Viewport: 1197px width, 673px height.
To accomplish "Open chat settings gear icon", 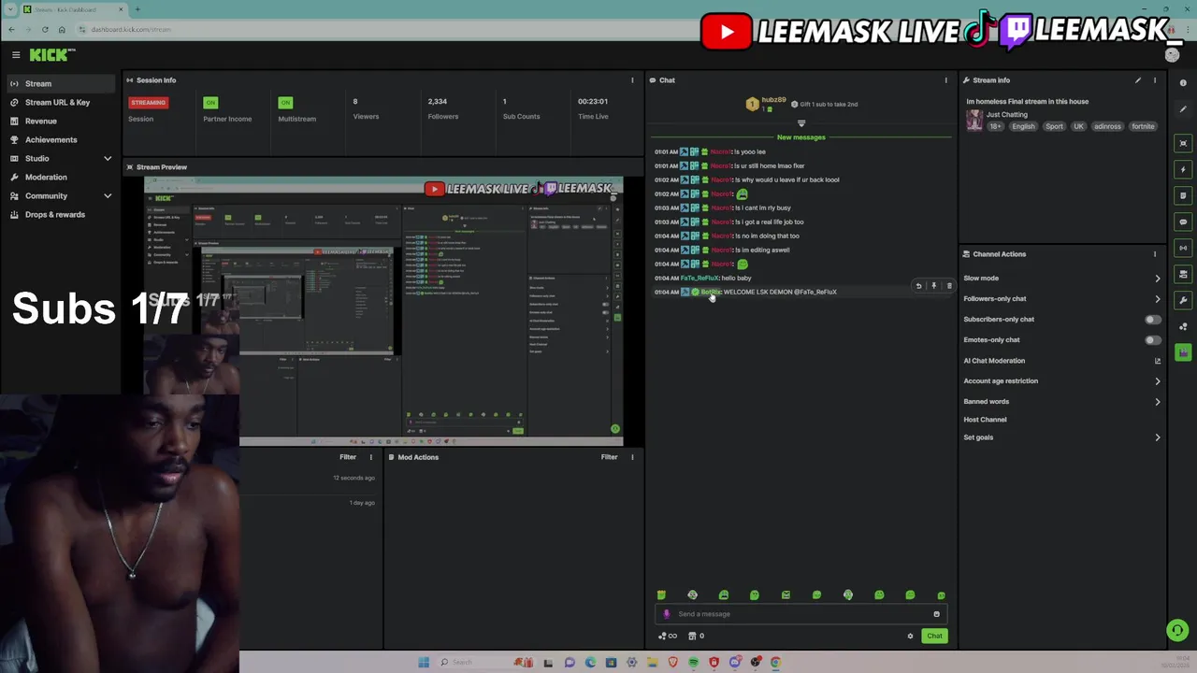I will tap(910, 637).
